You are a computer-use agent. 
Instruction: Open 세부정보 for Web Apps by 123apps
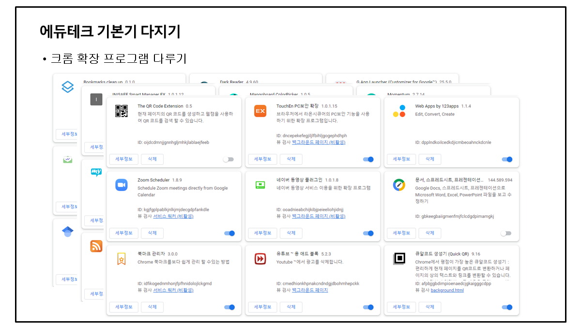pyautogui.click(x=402, y=159)
